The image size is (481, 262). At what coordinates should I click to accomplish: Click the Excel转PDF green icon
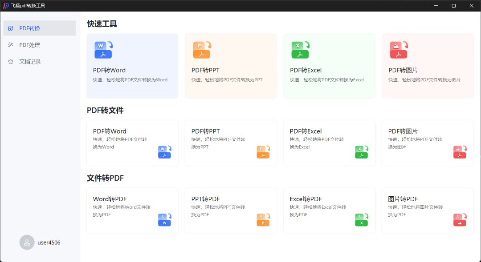click(361, 220)
